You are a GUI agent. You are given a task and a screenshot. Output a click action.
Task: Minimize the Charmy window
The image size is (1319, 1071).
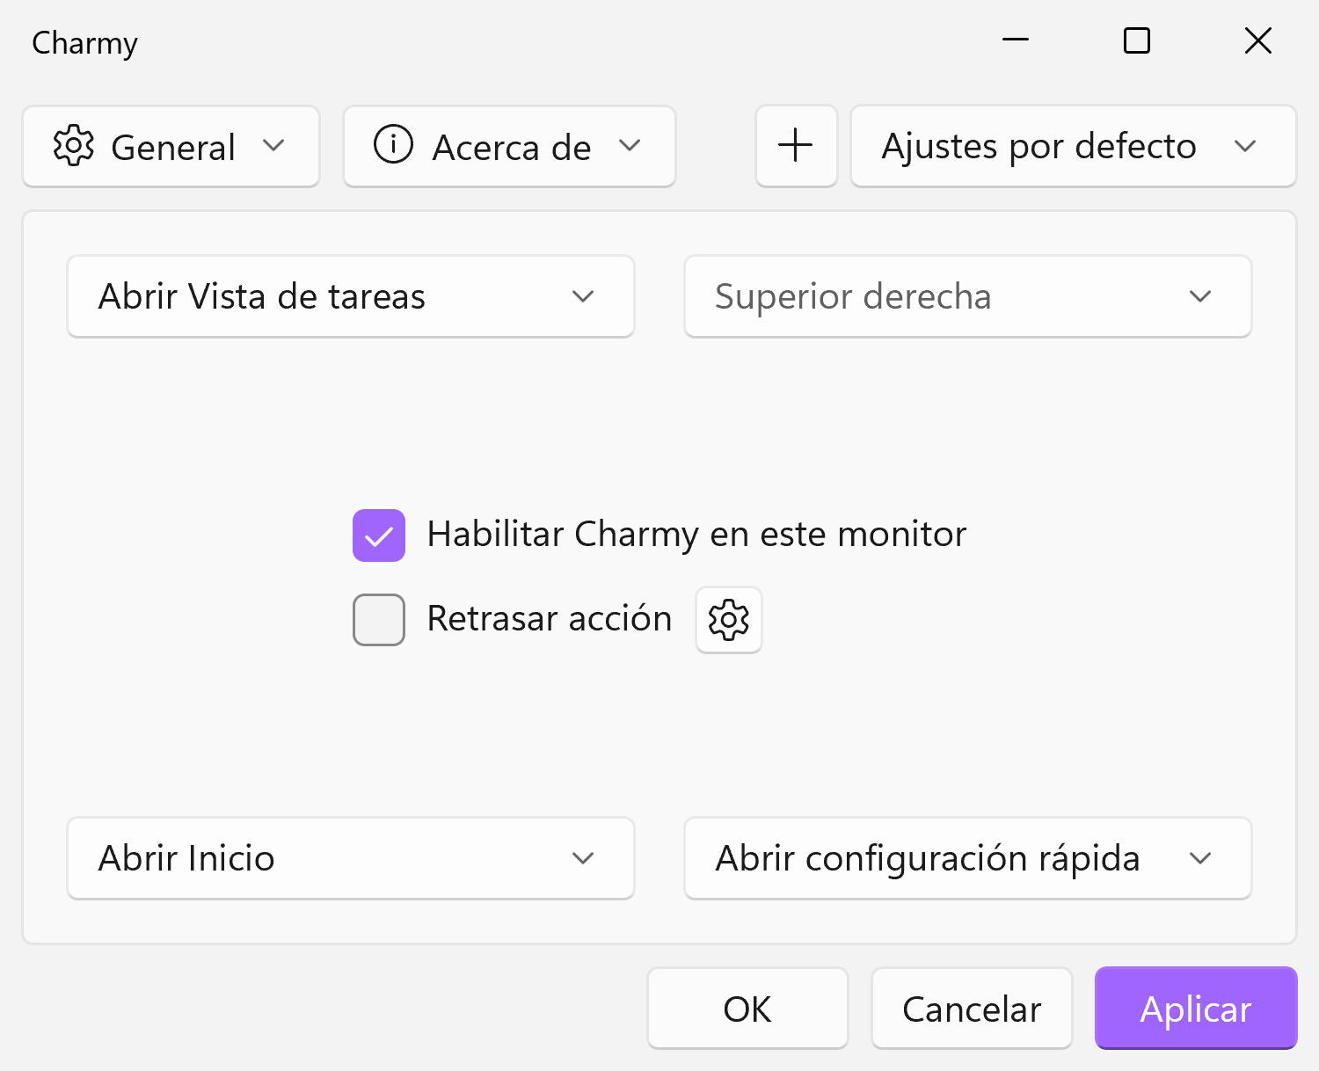[1015, 40]
